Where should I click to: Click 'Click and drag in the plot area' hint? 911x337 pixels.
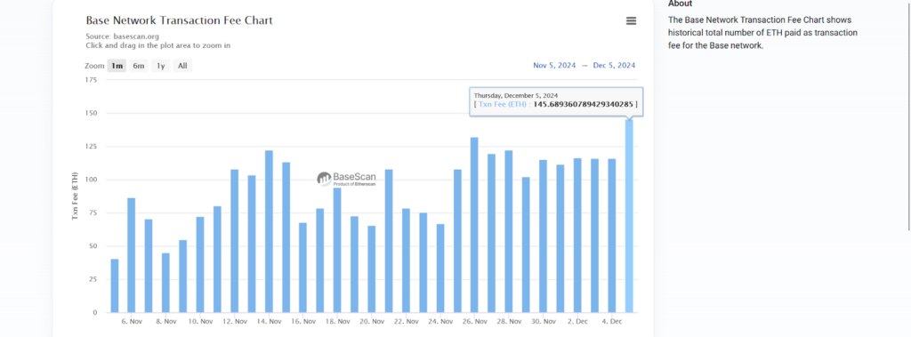(158, 45)
